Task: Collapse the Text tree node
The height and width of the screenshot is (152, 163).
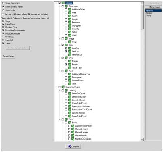Action: click(x=59, y=71)
